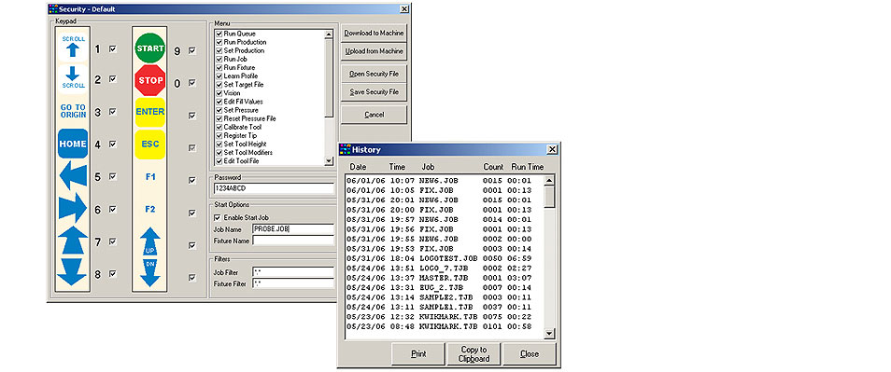Click the Fixture Filter input field
Viewport: 891px width, 372px height.
[293, 283]
